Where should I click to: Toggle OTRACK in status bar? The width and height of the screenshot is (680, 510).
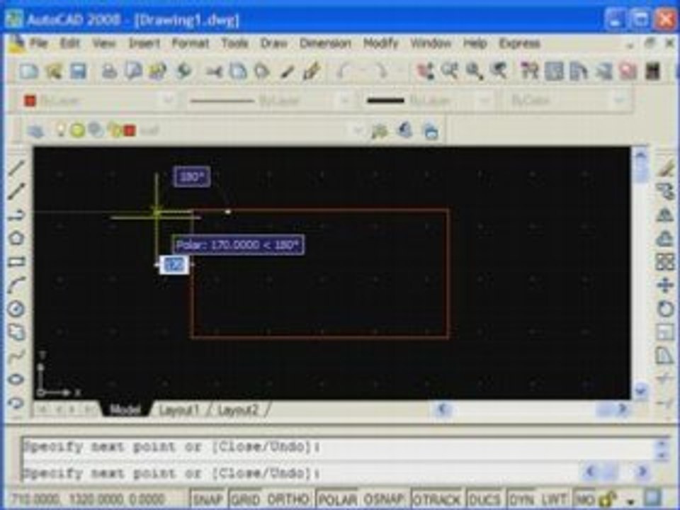click(438, 499)
